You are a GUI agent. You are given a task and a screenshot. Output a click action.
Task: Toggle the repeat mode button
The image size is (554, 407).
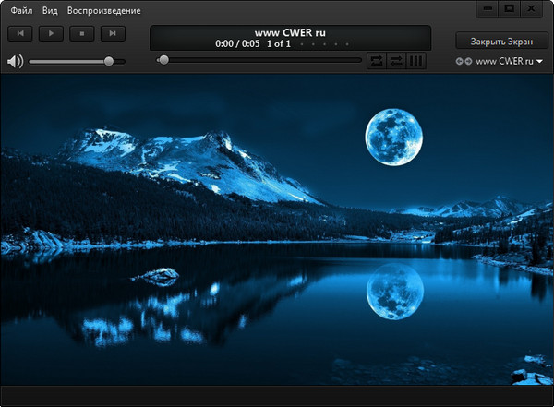coord(377,61)
